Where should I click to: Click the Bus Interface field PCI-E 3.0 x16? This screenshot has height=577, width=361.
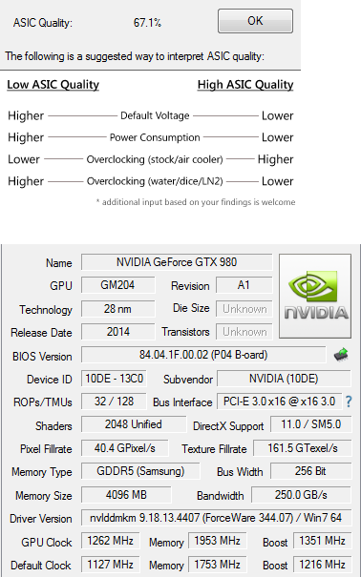pyautogui.click(x=279, y=402)
